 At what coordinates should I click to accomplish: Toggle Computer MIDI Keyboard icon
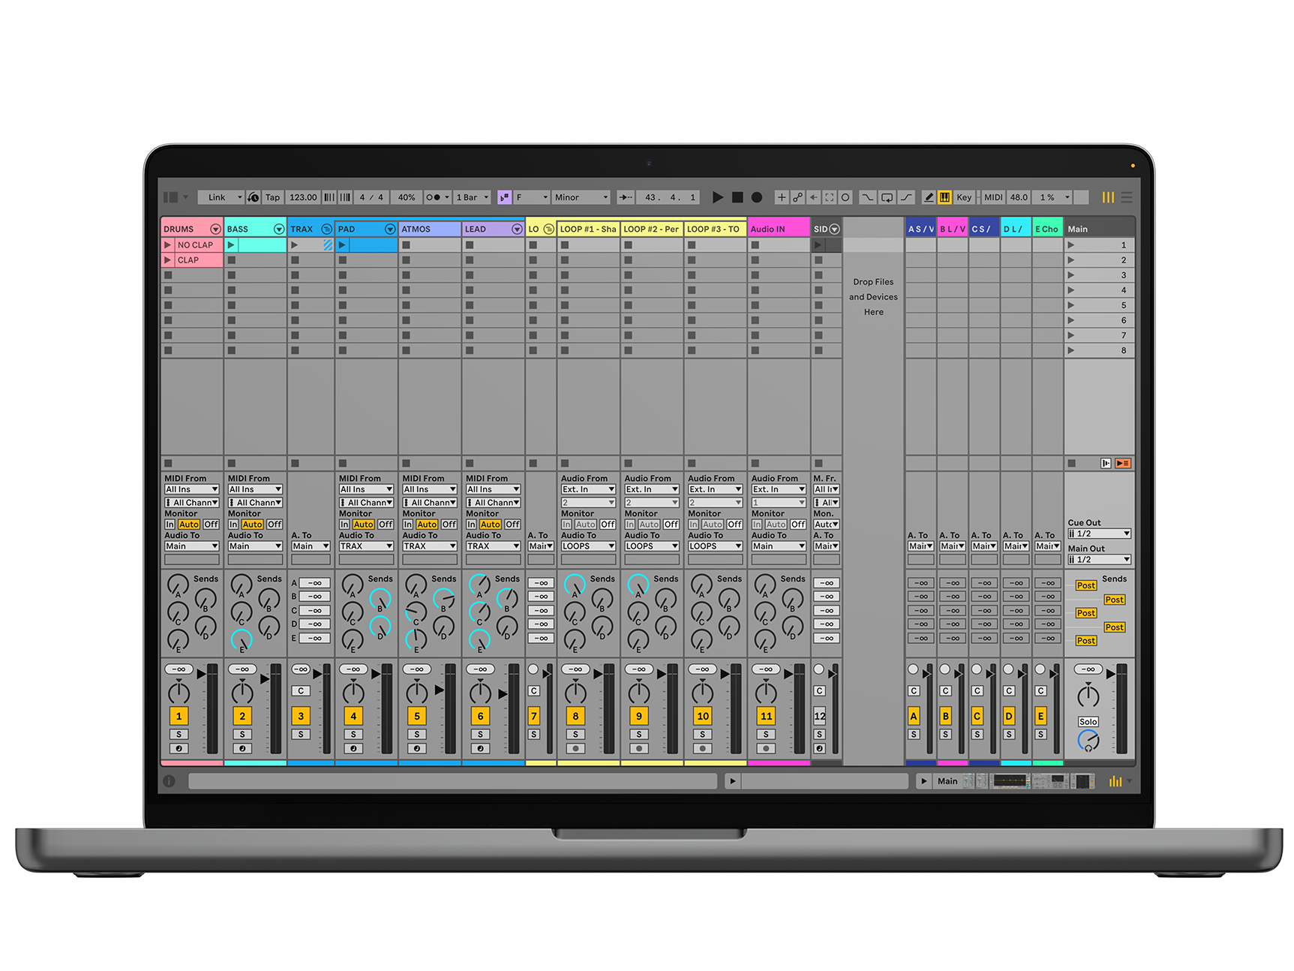(944, 197)
